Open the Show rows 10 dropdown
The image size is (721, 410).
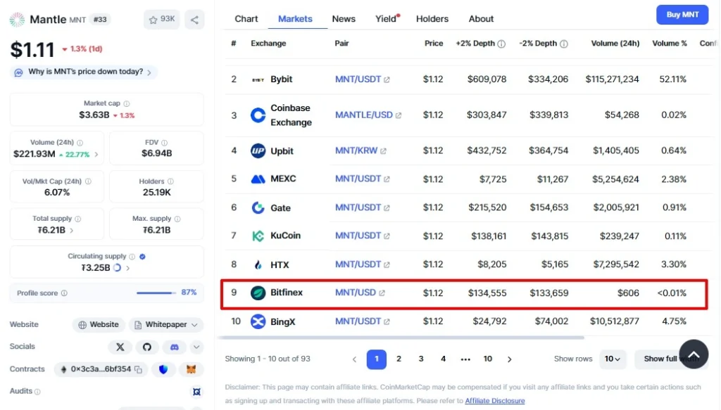pyautogui.click(x=613, y=359)
